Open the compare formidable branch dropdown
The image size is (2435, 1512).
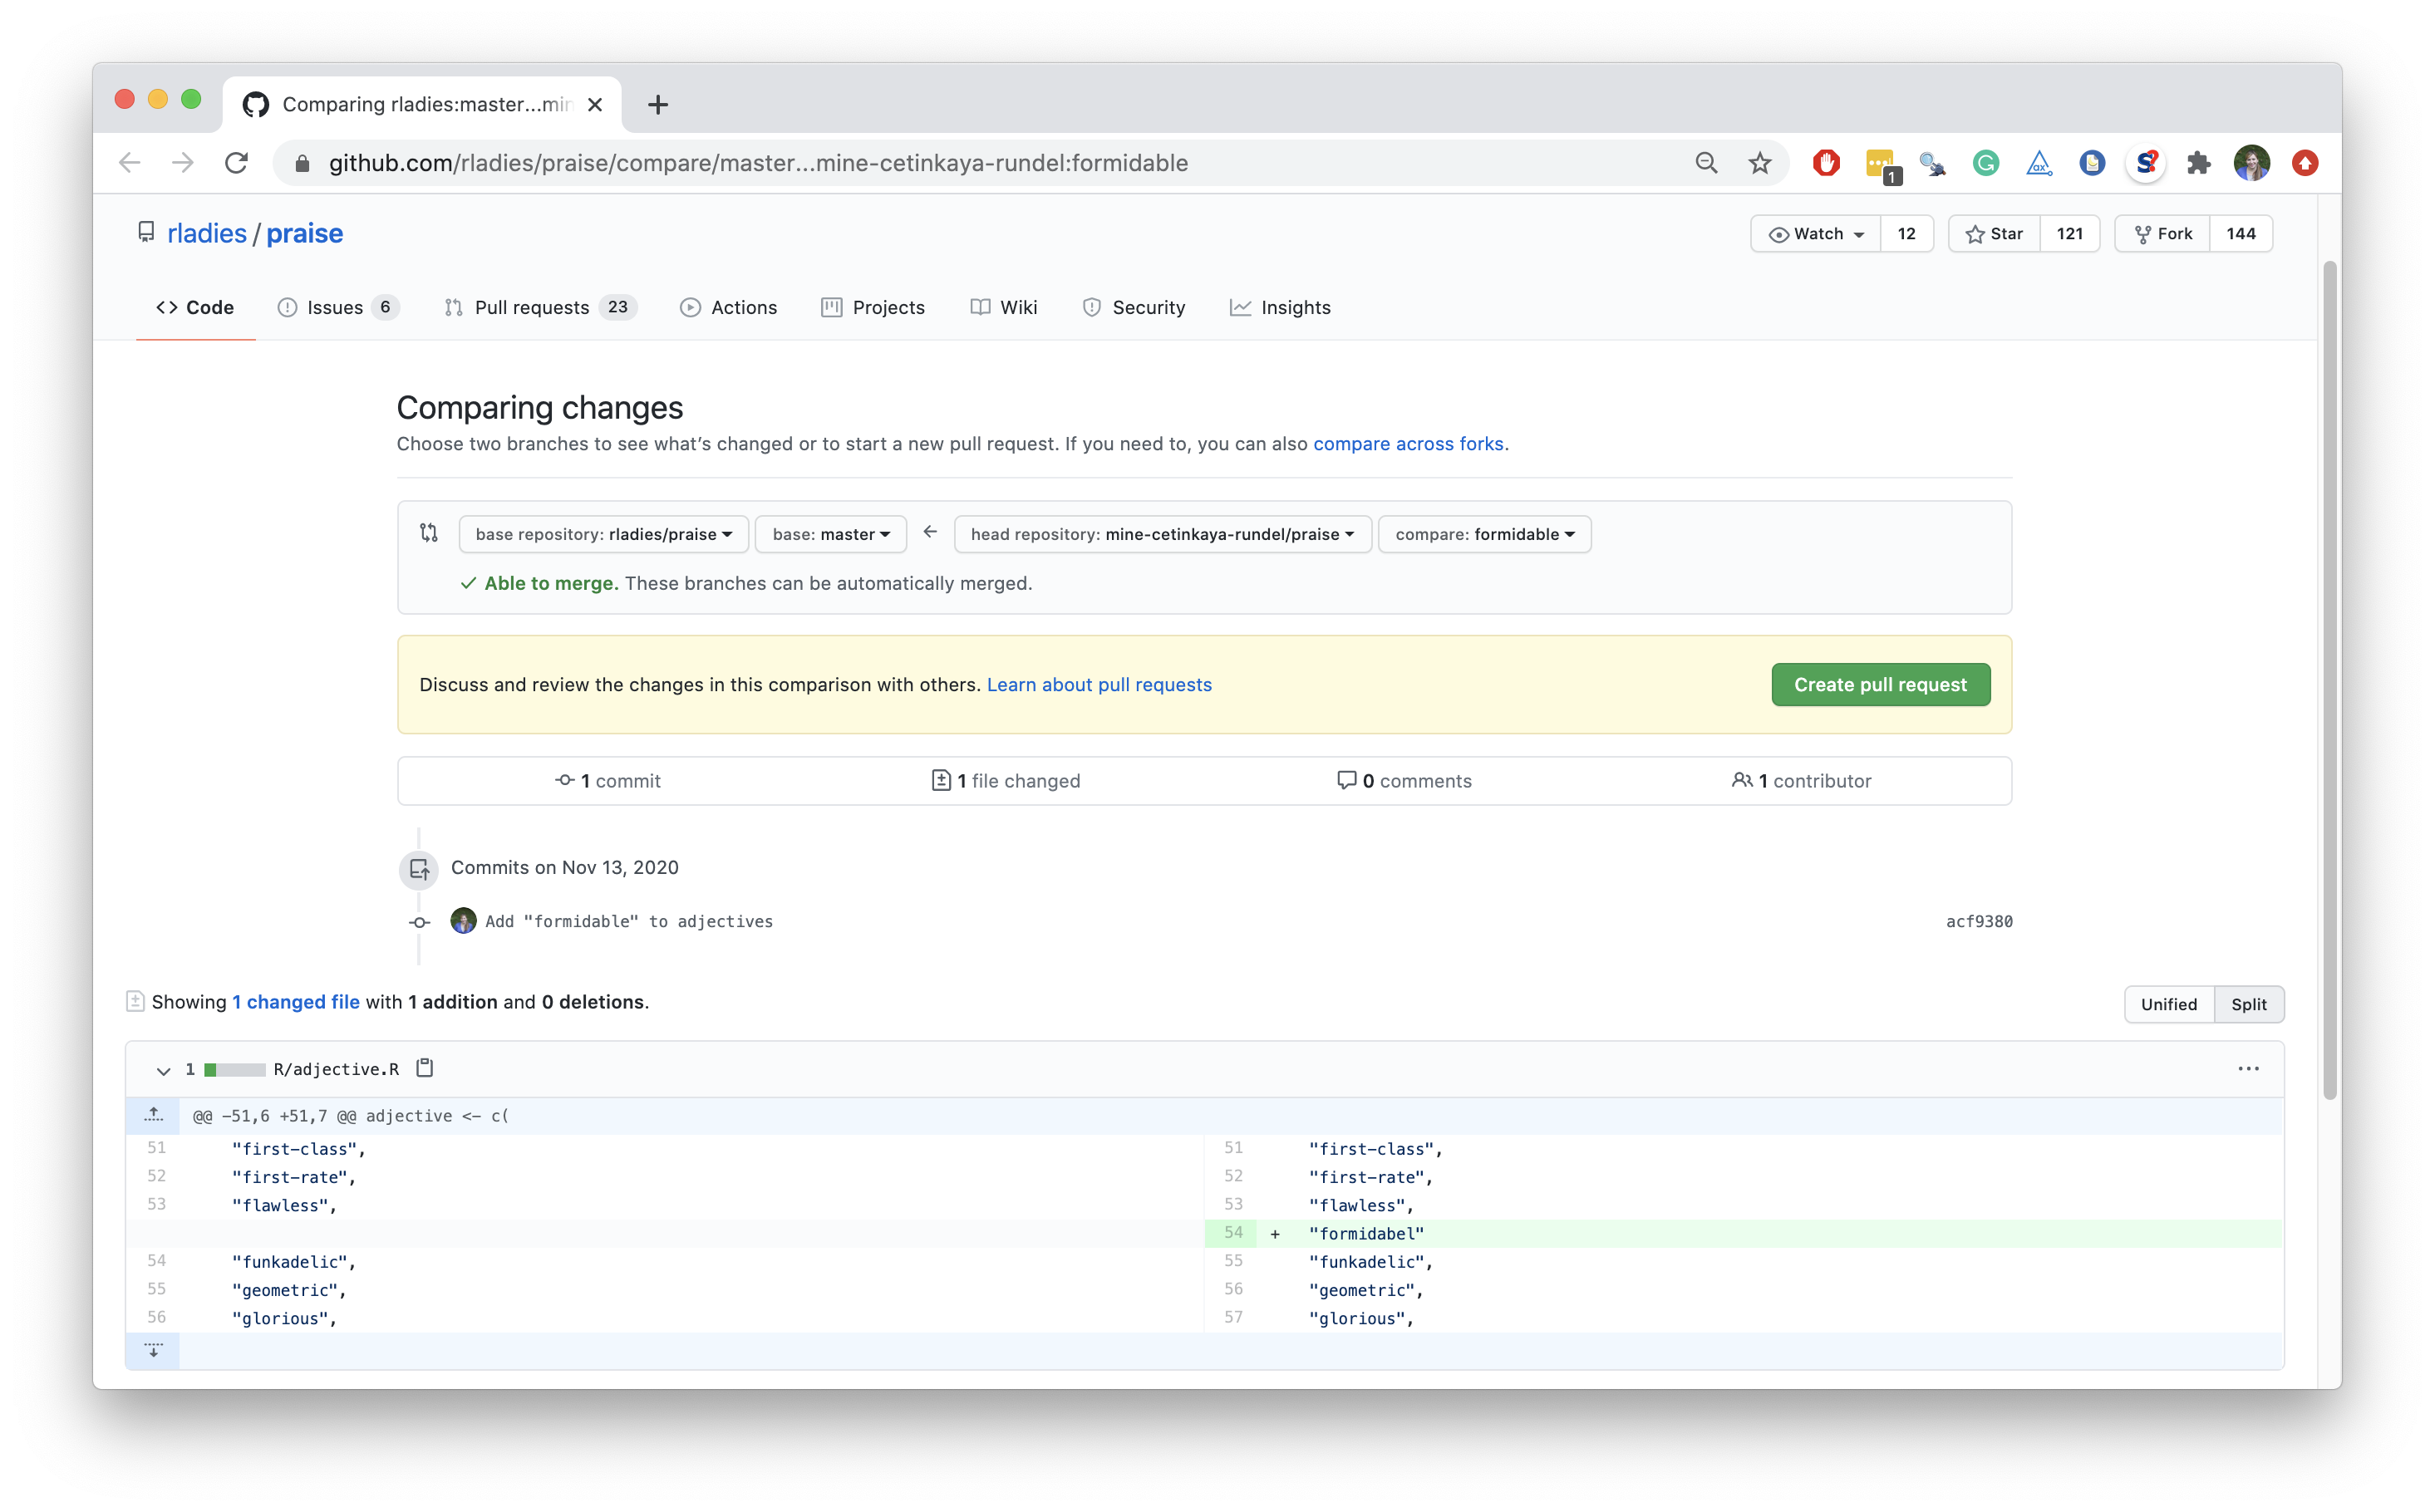[x=1484, y=533]
